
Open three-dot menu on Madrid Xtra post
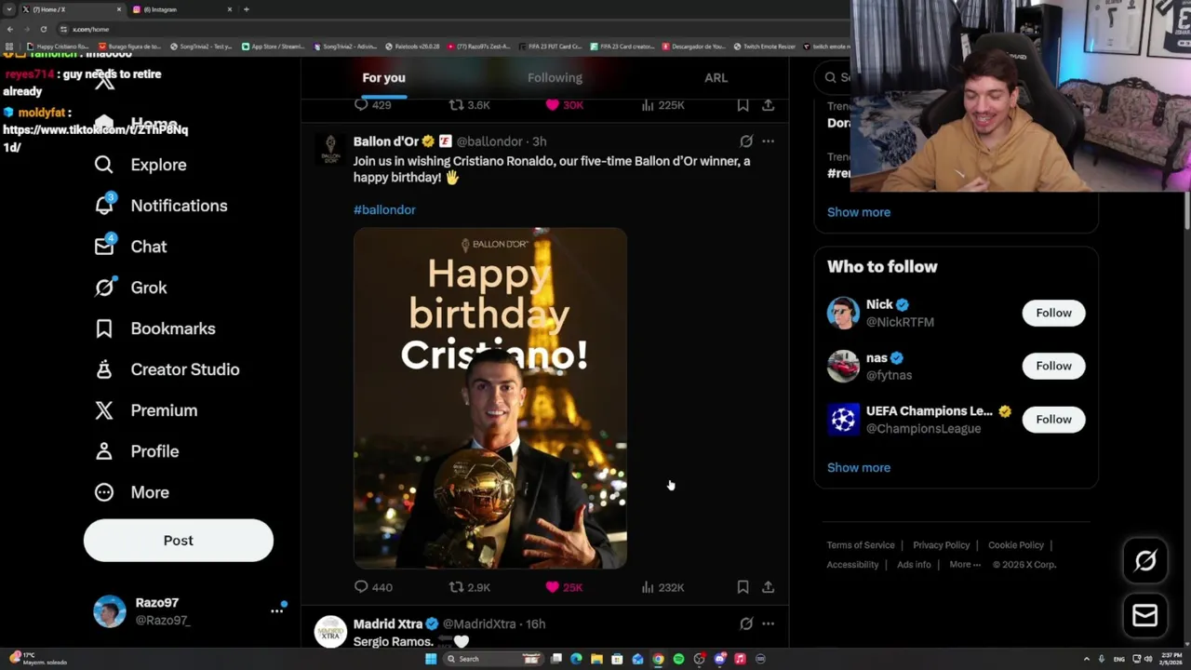pyautogui.click(x=768, y=623)
